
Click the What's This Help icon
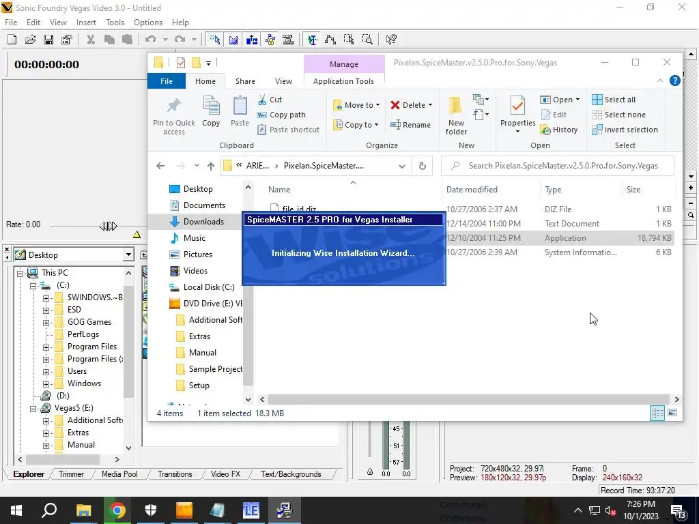coord(391,40)
